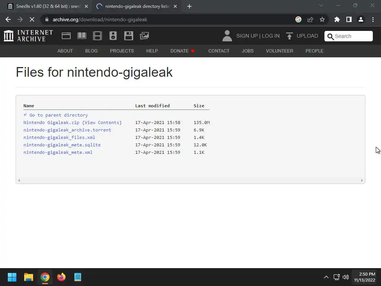Toggle the browser side panel

[349, 19]
